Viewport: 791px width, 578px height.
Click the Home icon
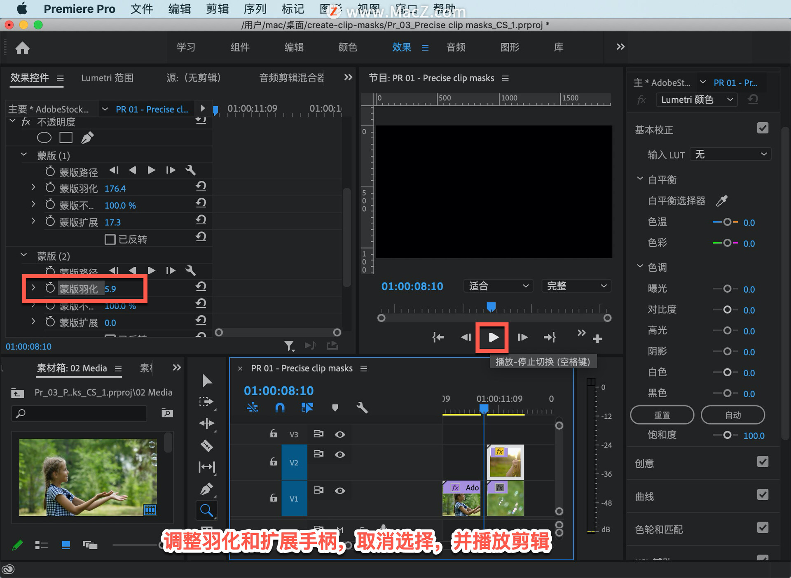[x=22, y=48]
